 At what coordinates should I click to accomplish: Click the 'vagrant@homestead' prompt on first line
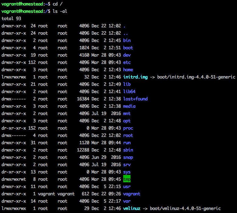click(x=22, y=4)
